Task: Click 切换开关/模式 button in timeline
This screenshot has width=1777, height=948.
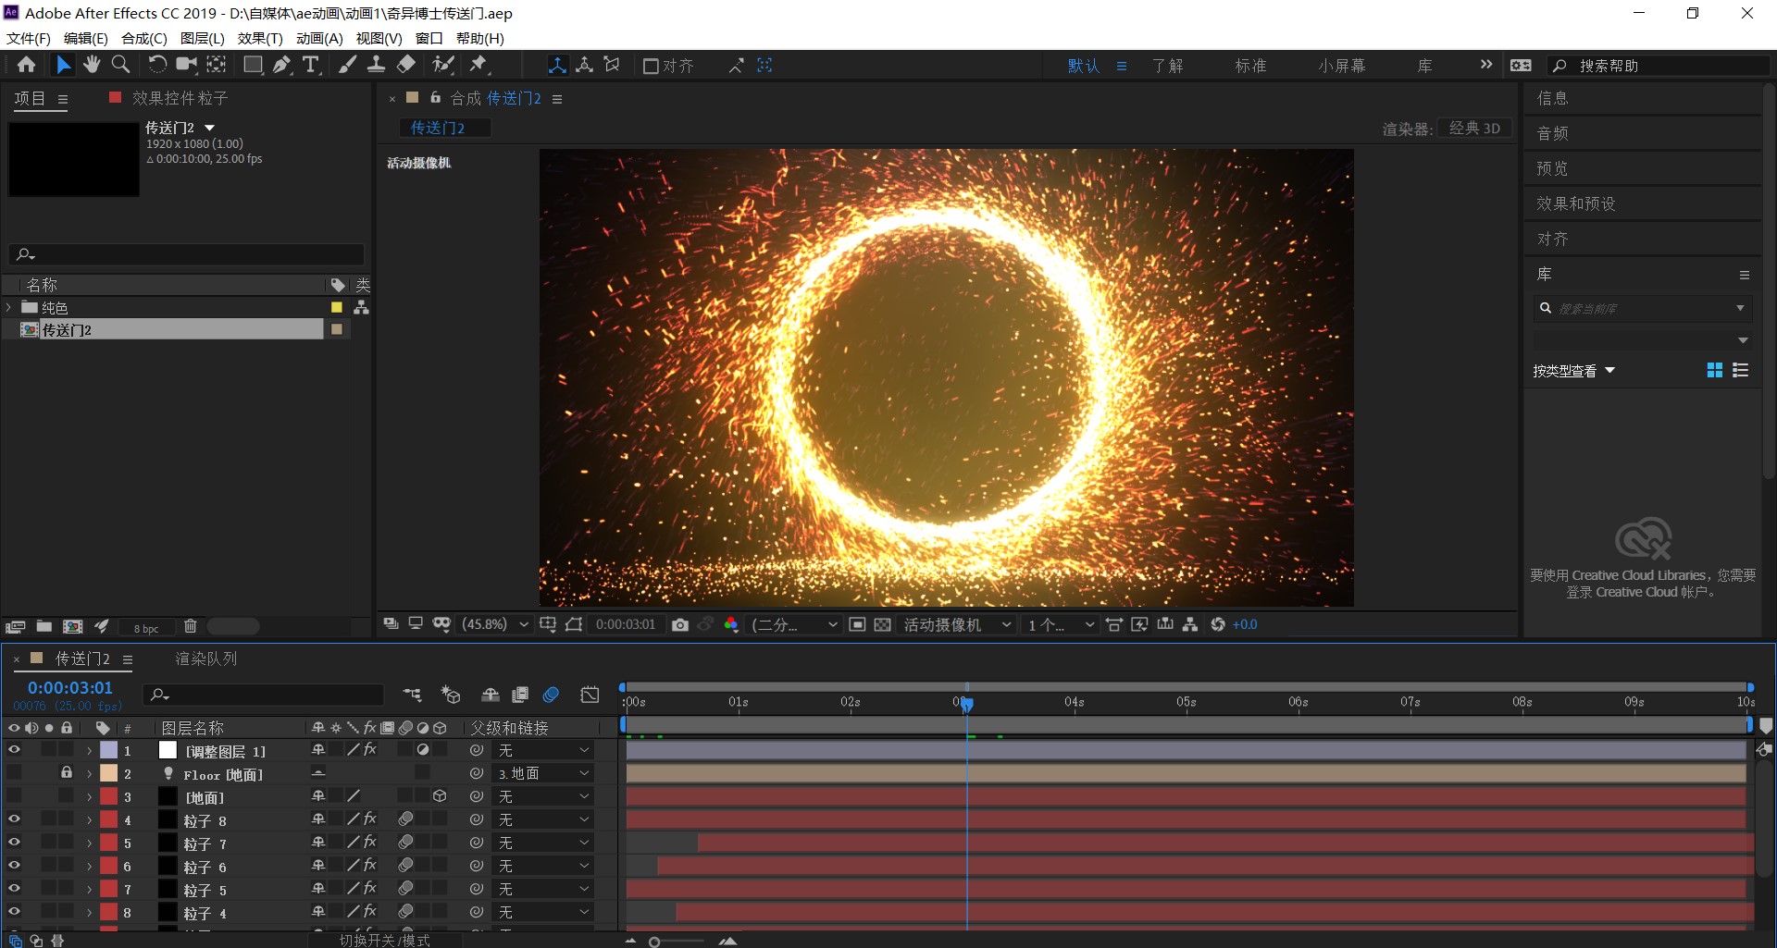Action: click(x=384, y=940)
